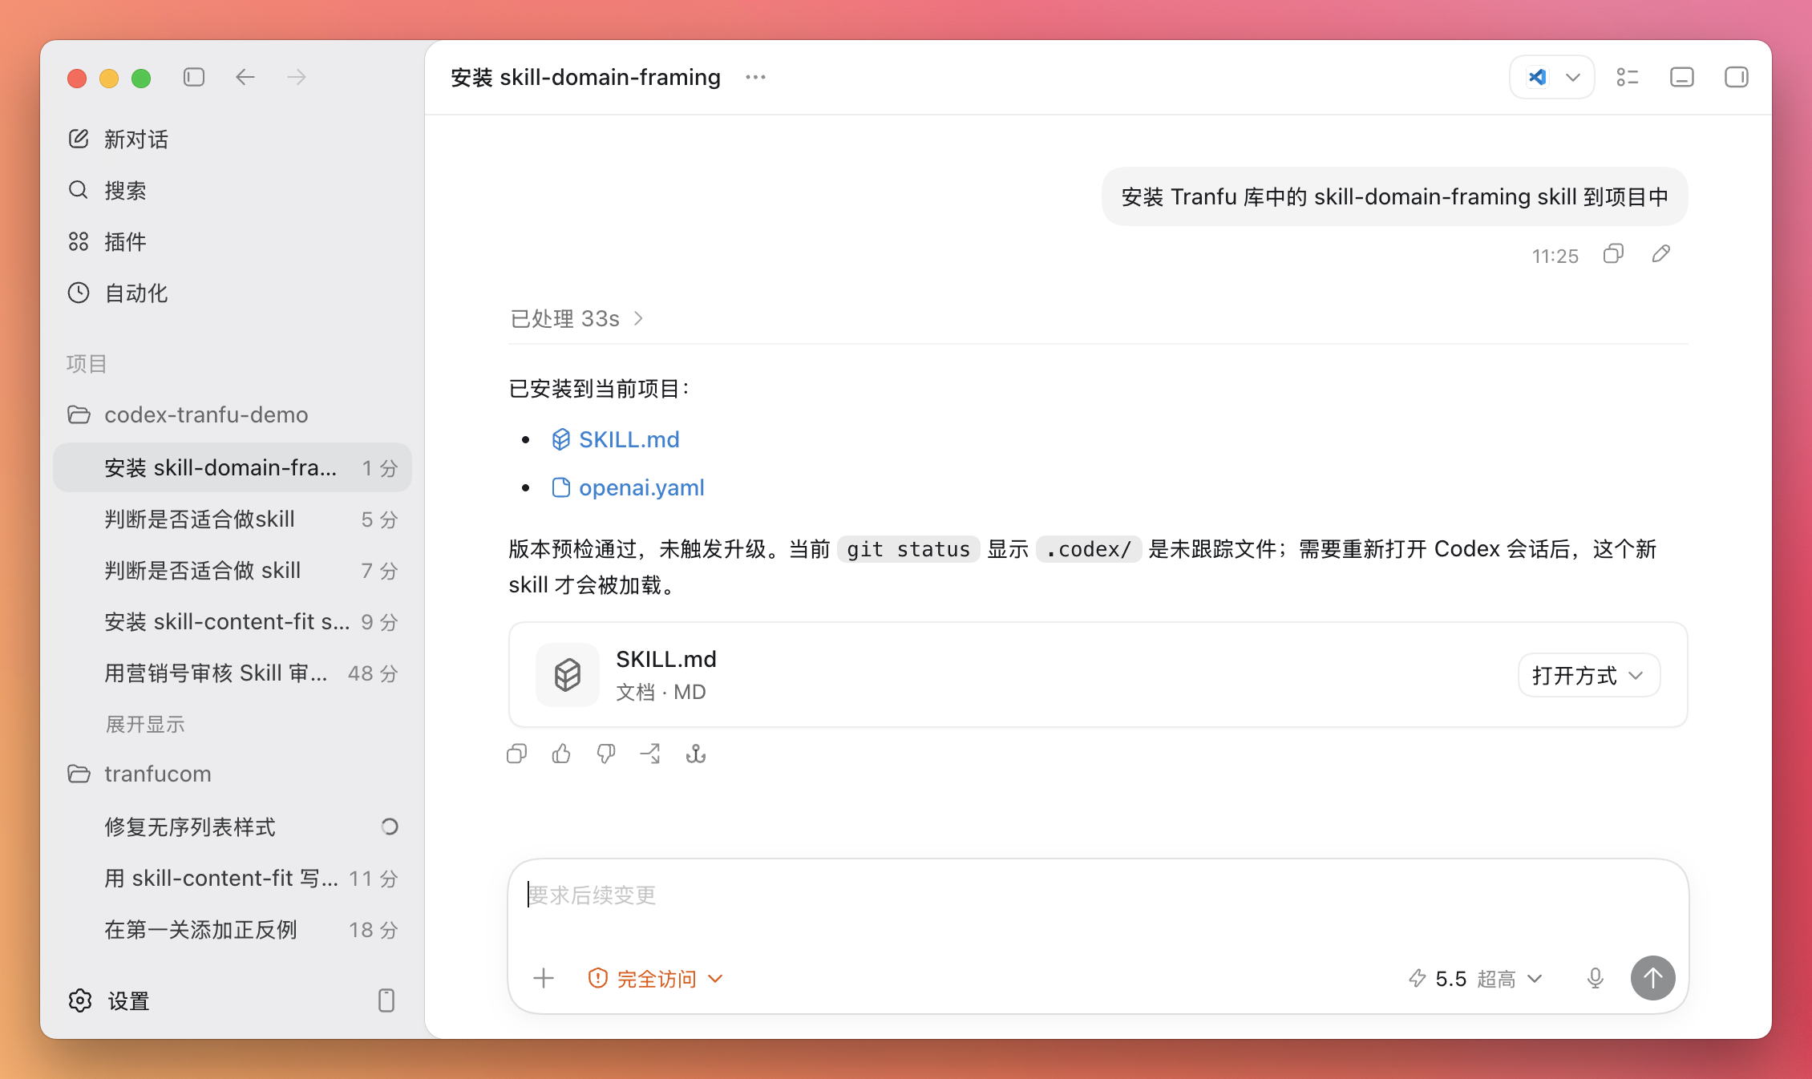Click the device icon beside settings
Viewport: 1812px width, 1079px height.
[386, 1000]
